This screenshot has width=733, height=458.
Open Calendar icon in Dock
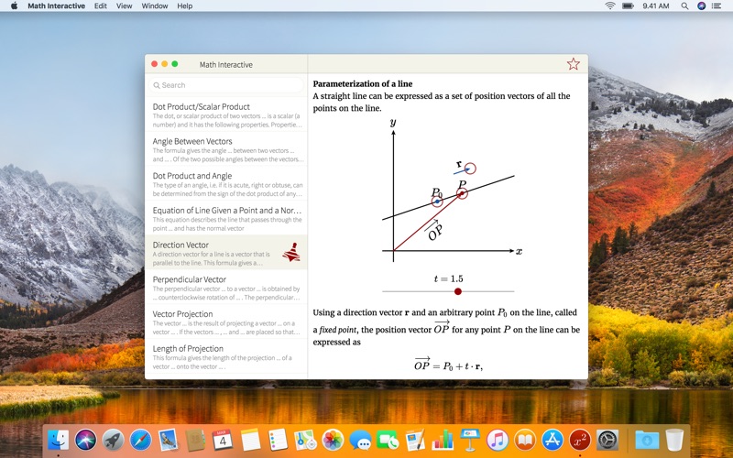point(223,440)
